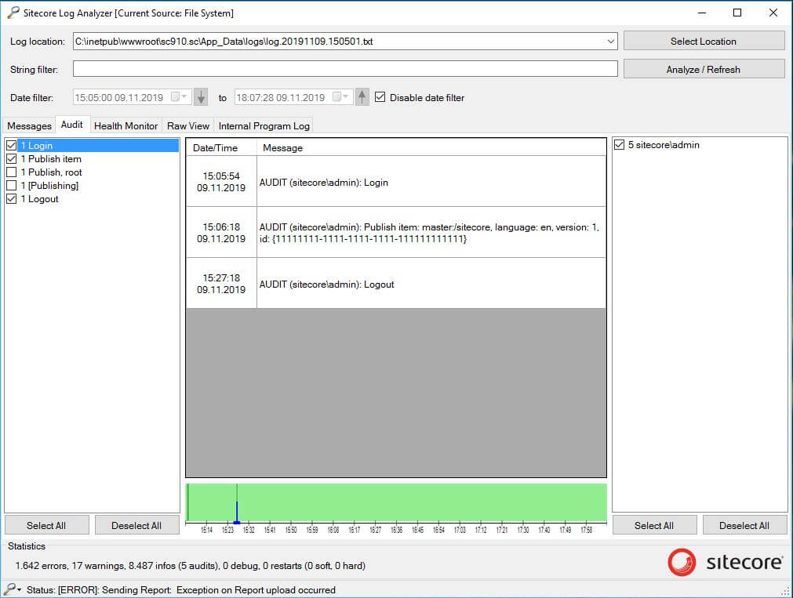Select the Audit tab

(72, 125)
